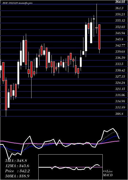Select the 324.24 price level
Screen dimensions: 128x180
120,83
